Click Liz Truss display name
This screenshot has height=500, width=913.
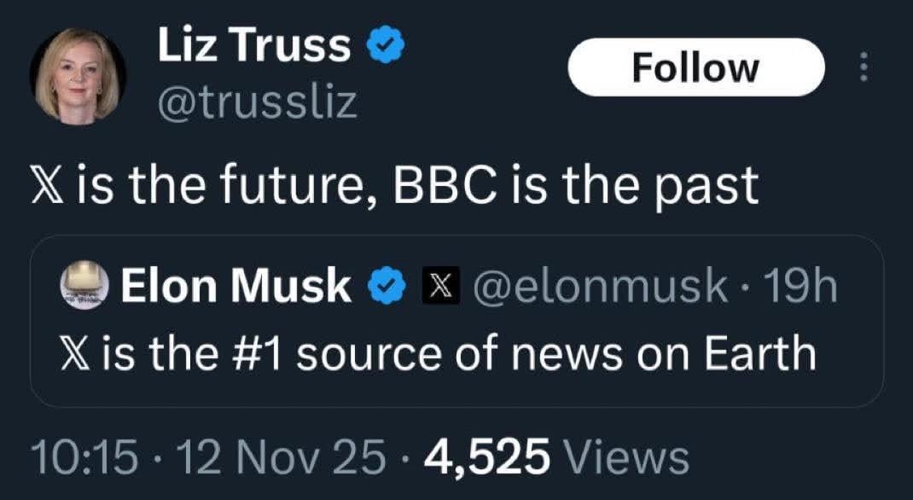[251, 45]
